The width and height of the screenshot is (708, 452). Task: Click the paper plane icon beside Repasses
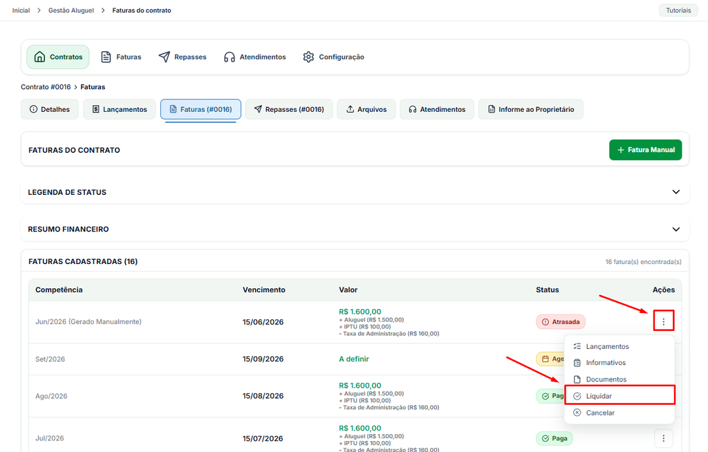pyautogui.click(x=165, y=57)
